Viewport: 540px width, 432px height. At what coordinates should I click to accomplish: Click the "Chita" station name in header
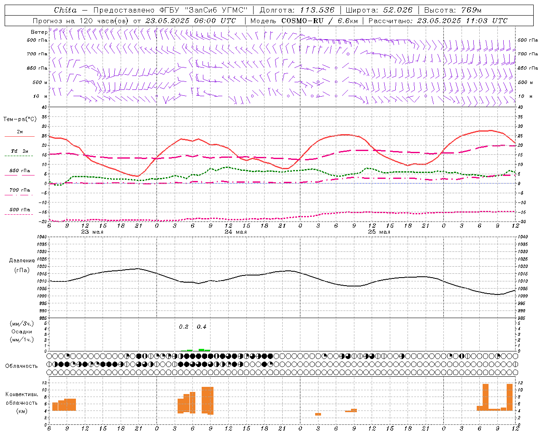click(65, 10)
